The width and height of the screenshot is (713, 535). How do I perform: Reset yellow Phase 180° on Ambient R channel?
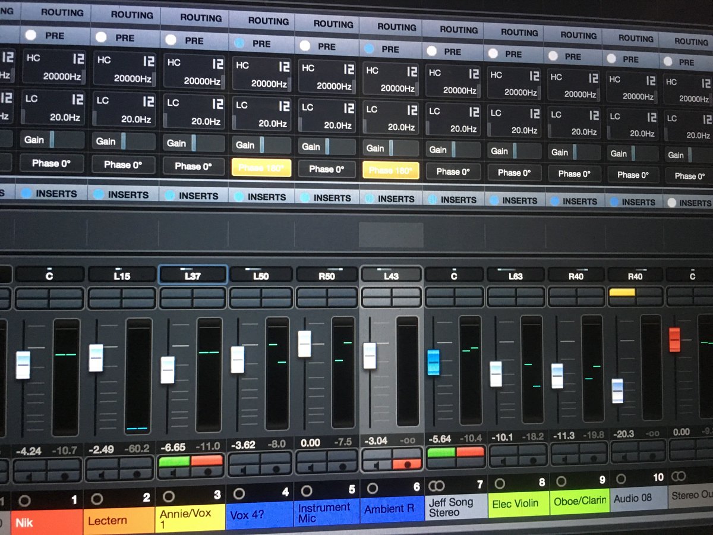390,171
